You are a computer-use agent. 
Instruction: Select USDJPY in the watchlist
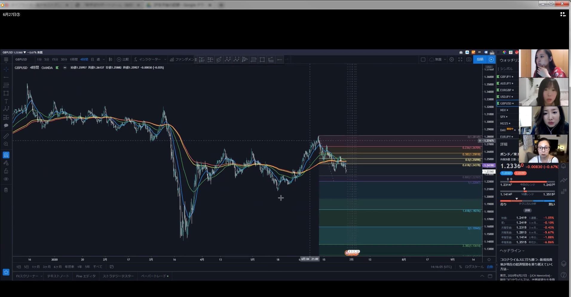[505, 97]
